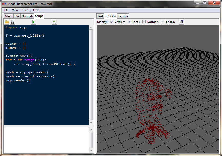Image resolution: width=222 pixels, height=156 pixels.
Task: Click the 'mrp.render()' line
Action: click(18, 80)
